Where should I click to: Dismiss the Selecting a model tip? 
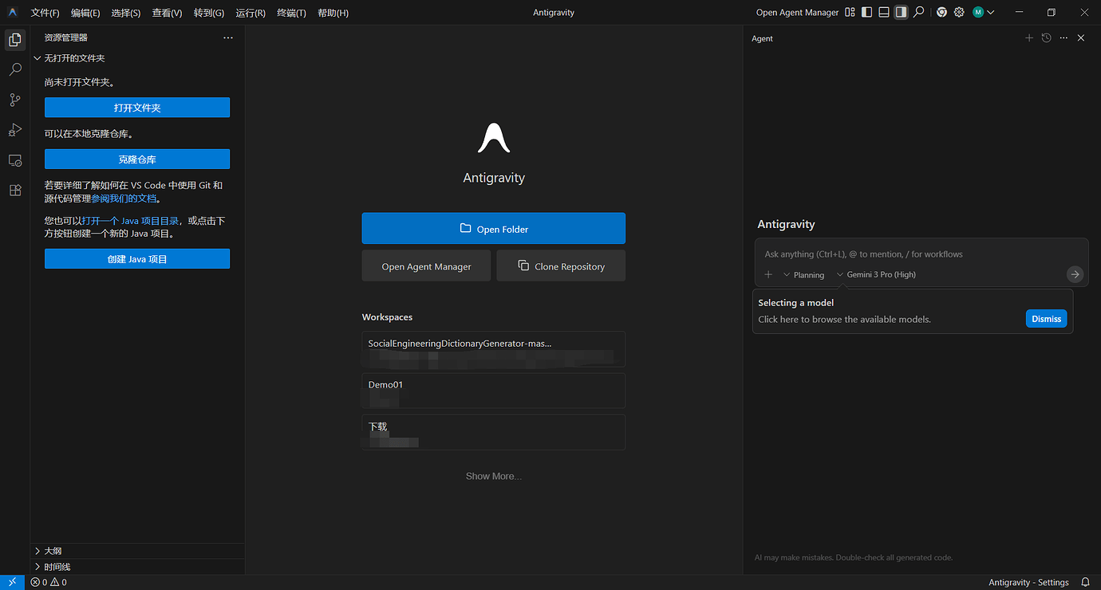[1046, 318]
